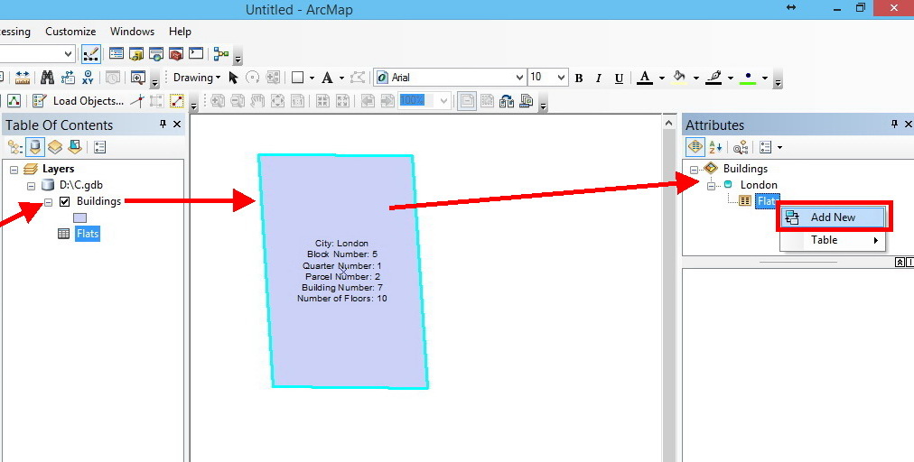The image size is (914, 462).
Task: Open the Customize menu
Action: [x=70, y=32]
